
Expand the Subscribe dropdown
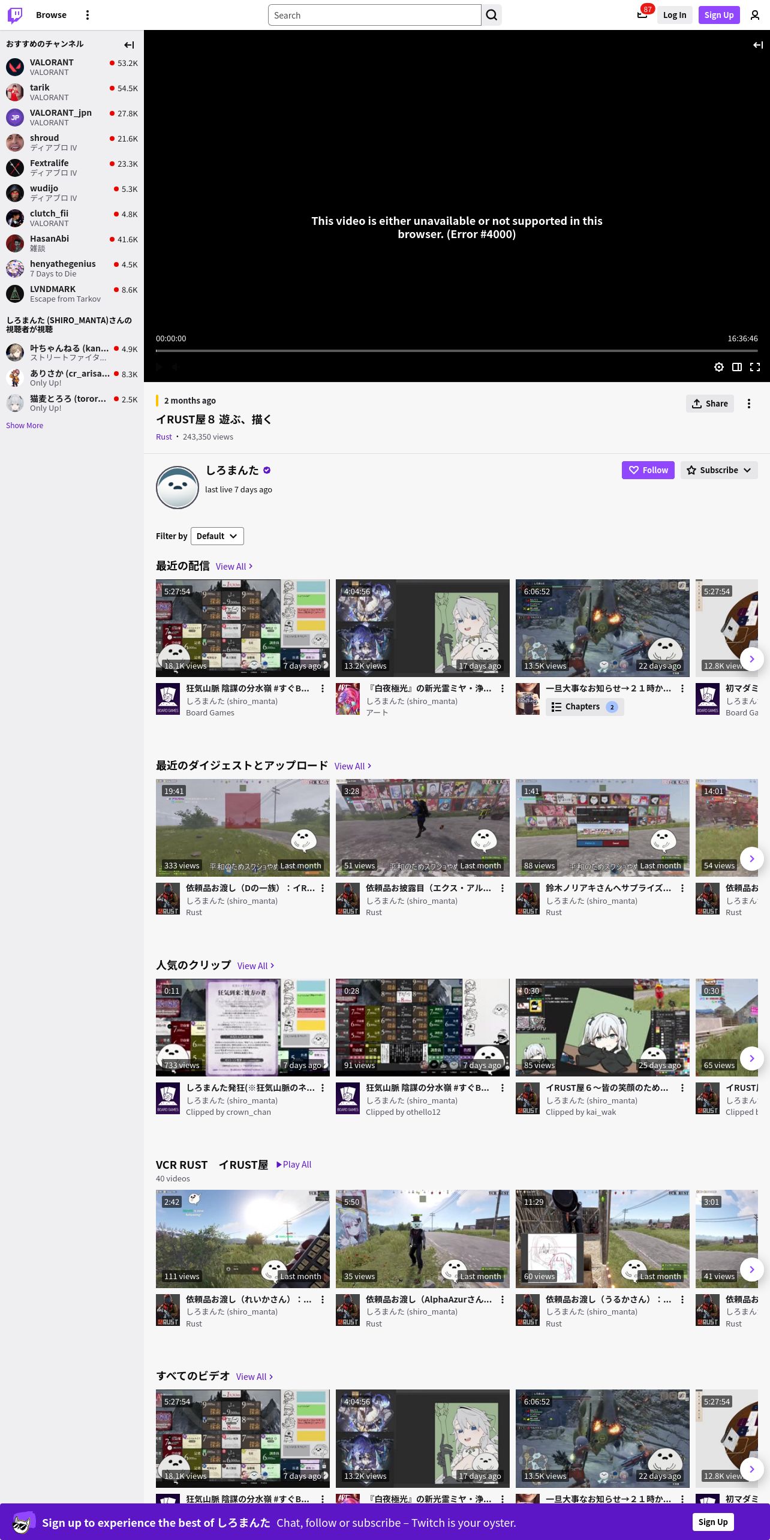pos(719,470)
